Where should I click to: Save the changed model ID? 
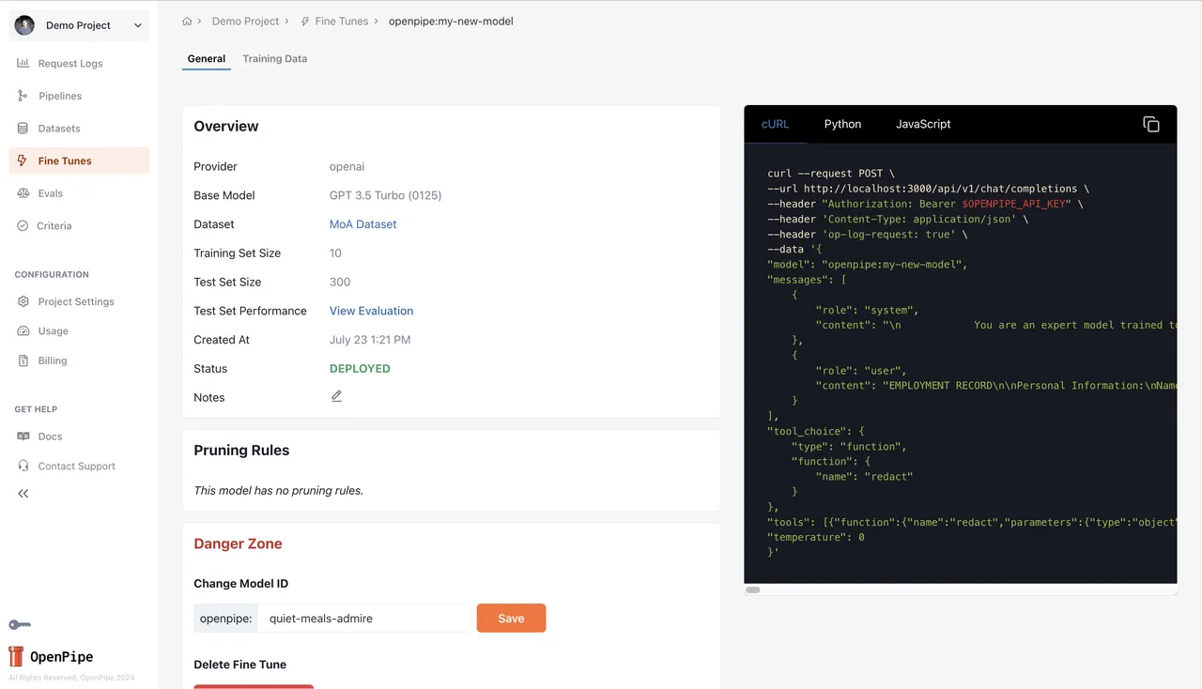(x=511, y=618)
